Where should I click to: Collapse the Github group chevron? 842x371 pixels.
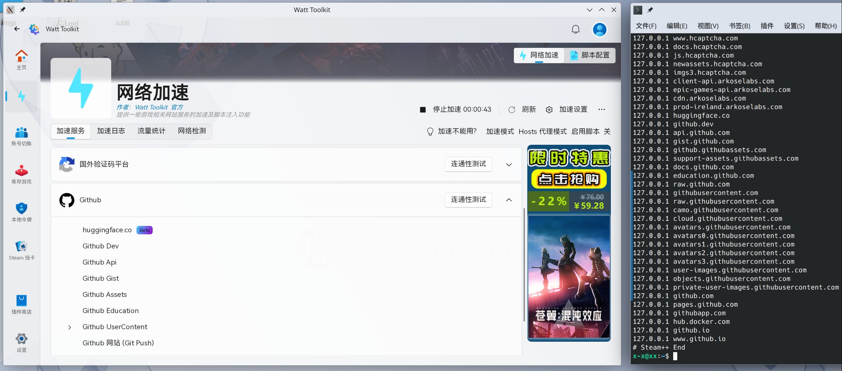[x=509, y=200]
